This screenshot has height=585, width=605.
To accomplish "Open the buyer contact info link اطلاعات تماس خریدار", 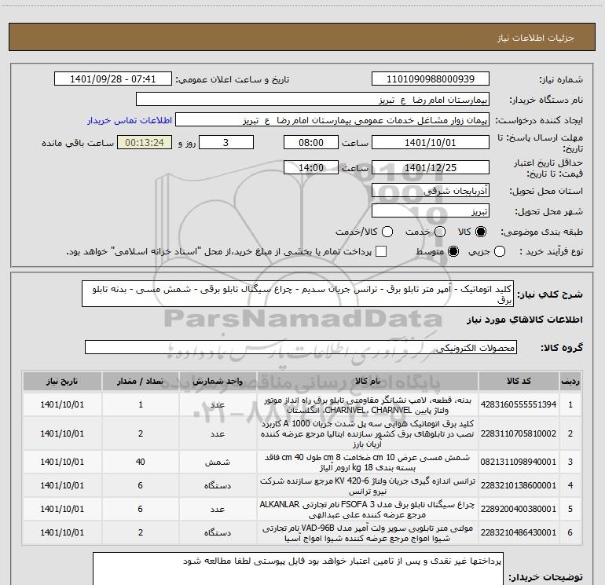I will (130, 120).
